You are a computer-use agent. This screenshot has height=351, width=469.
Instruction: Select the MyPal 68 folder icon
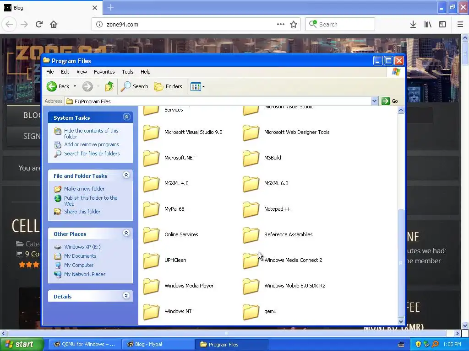151,209
